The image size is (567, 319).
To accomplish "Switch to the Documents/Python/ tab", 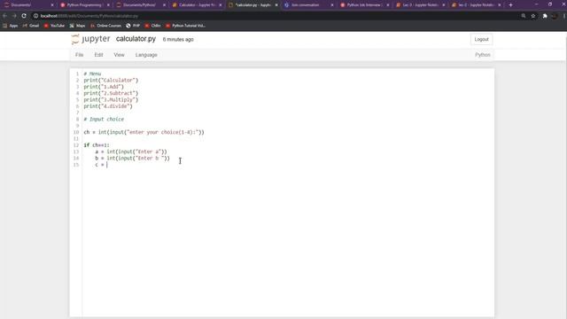I will (140, 5).
